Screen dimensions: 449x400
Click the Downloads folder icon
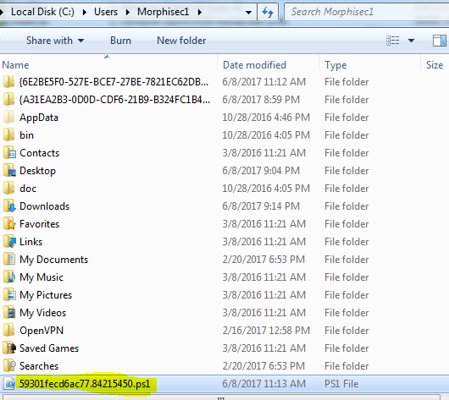[9, 206]
